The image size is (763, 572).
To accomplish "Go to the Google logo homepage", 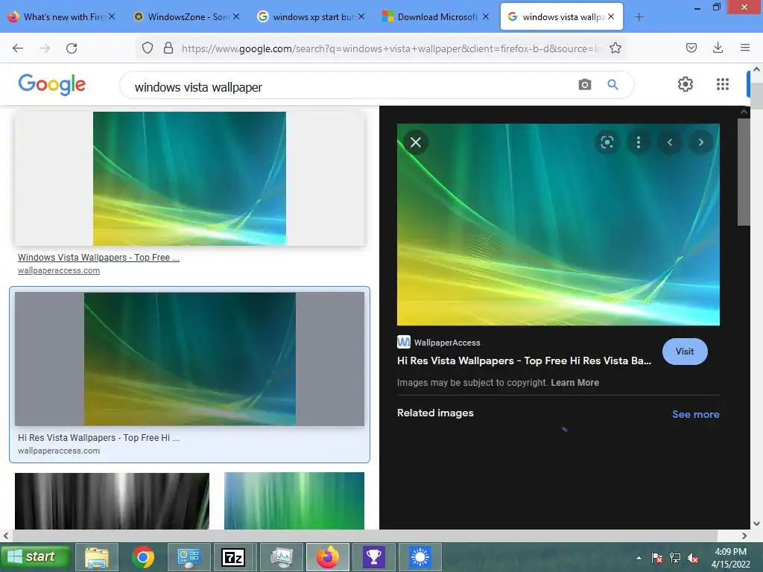I will point(52,84).
